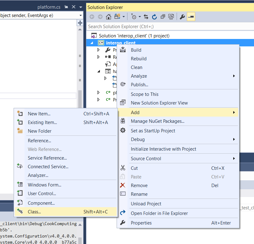Click the Forward navigation arrow in Solution Explorer
The width and height of the screenshot is (254, 244).
100,17
